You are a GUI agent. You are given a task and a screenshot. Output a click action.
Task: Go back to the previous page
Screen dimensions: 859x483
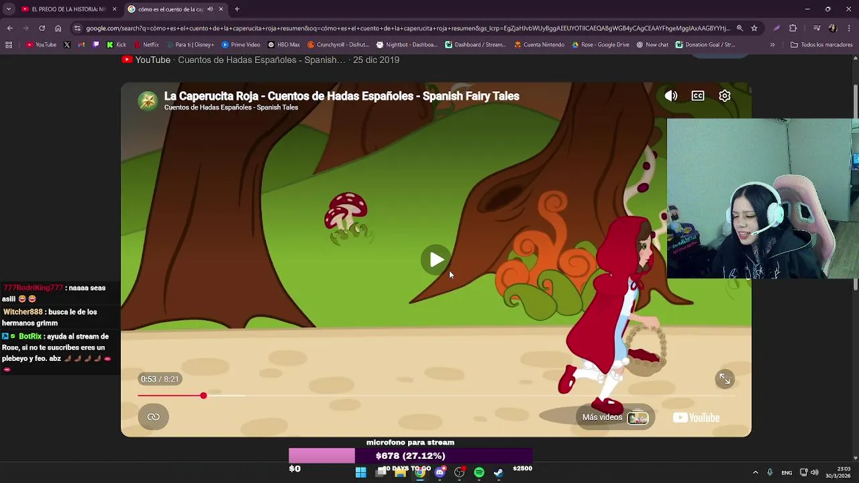tap(9, 28)
